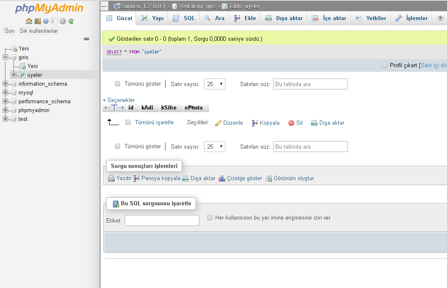
Task: Click the phpMyAdmin logo
Action: 49,8
